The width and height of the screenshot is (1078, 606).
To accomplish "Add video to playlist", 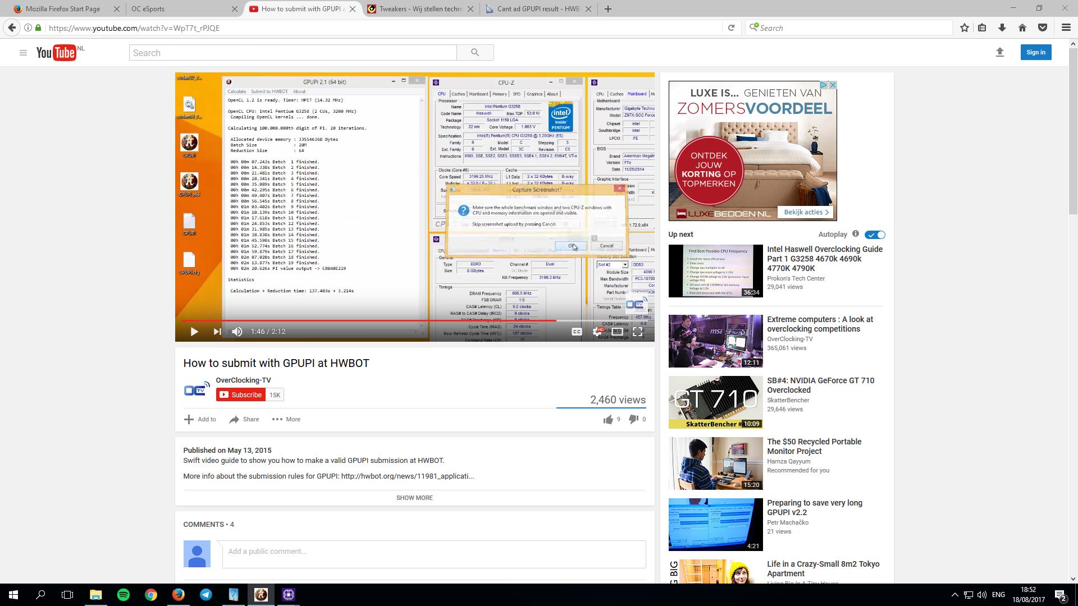I will 200,419.
